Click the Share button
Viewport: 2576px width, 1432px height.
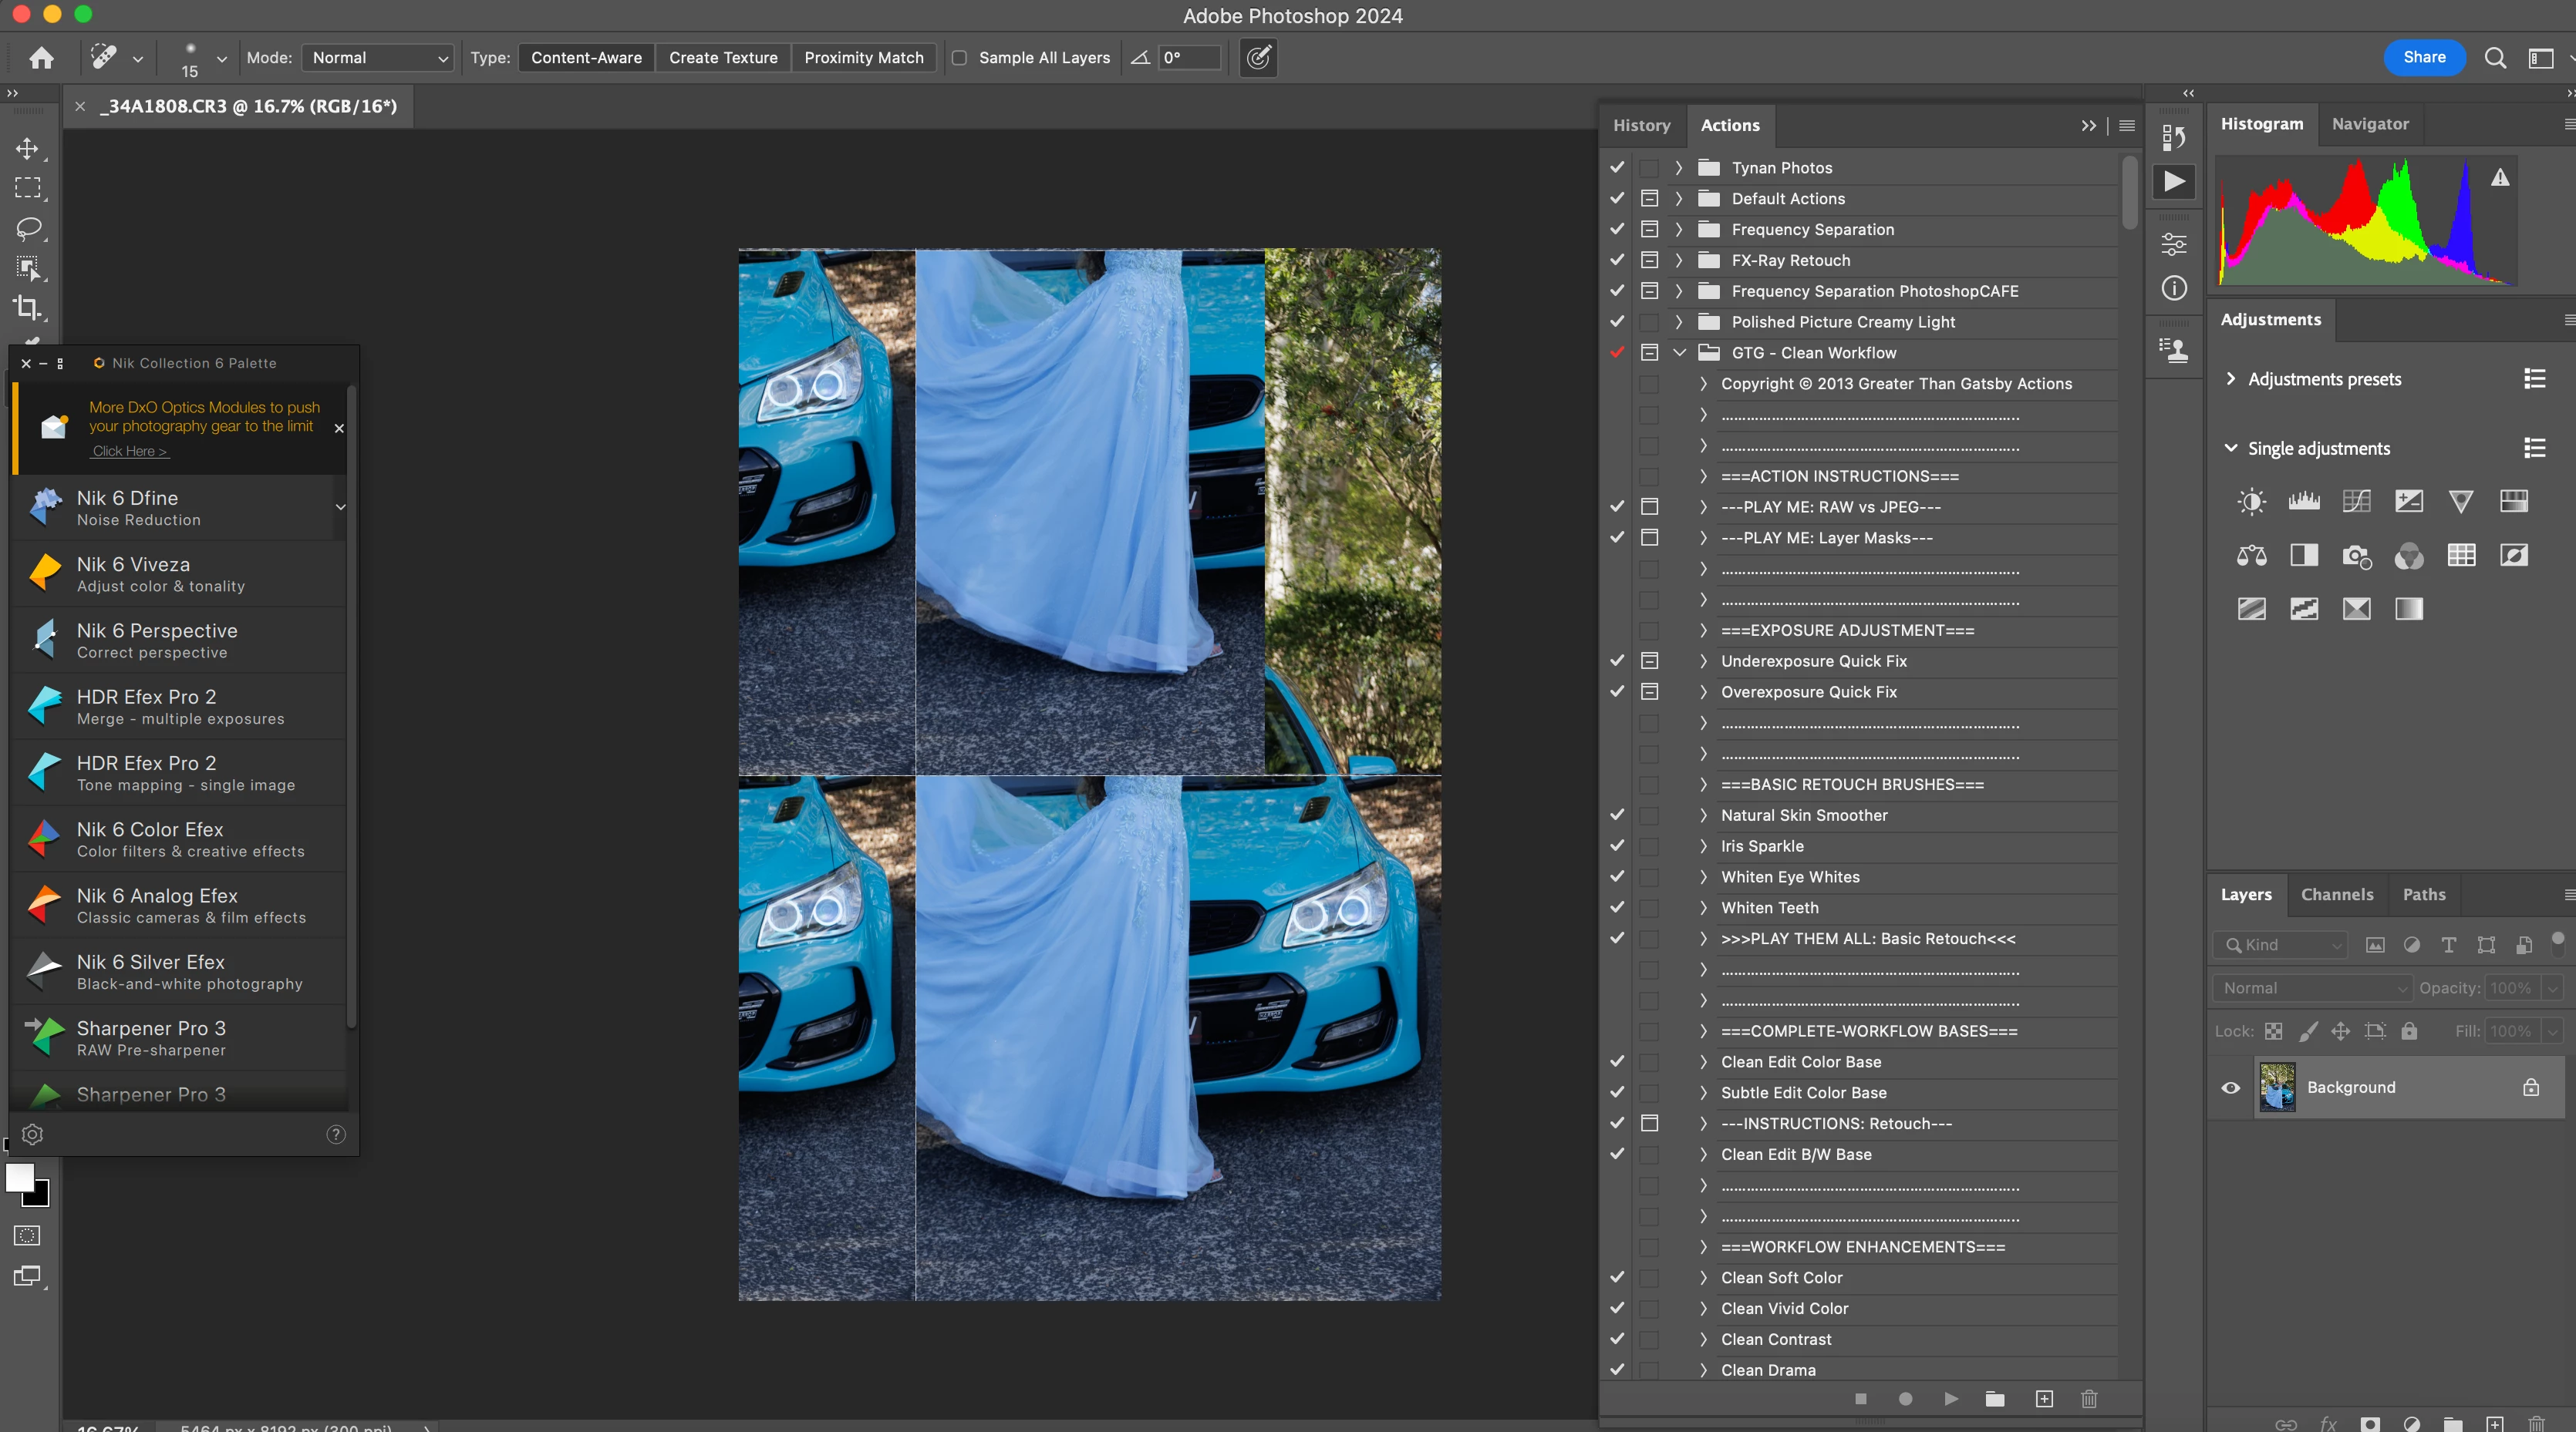pyautogui.click(x=2424, y=57)
